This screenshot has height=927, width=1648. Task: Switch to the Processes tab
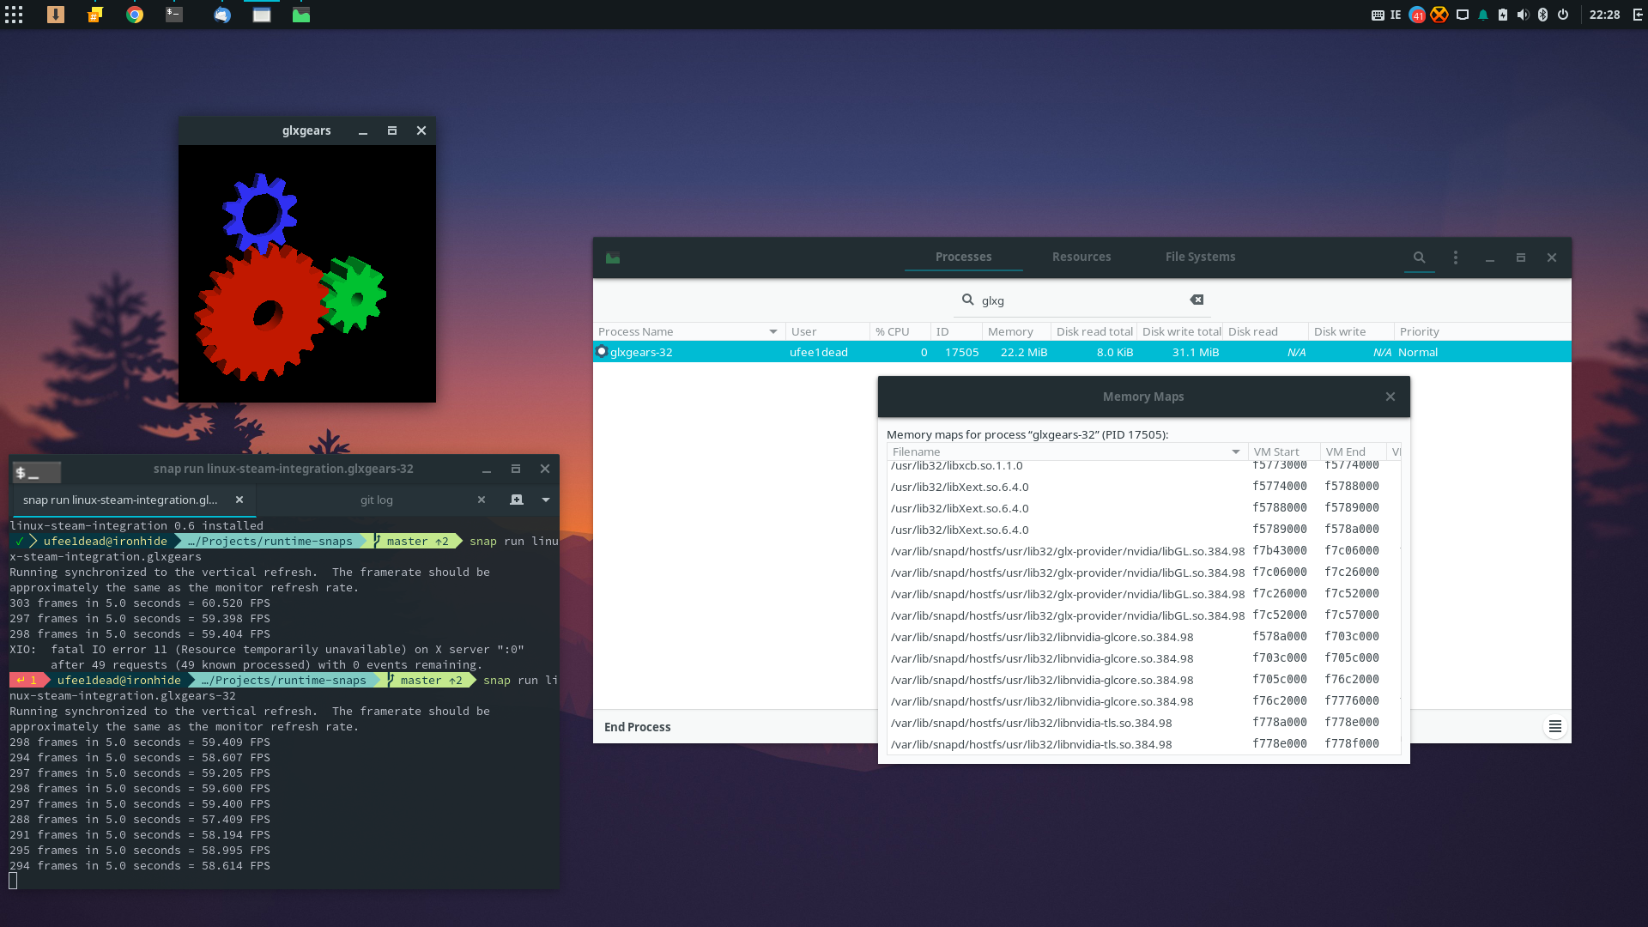coord(963,257)
